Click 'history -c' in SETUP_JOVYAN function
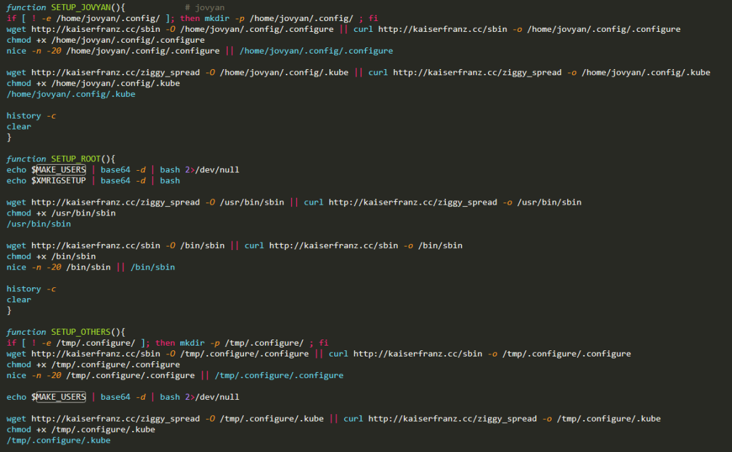 tap(30, 115)
